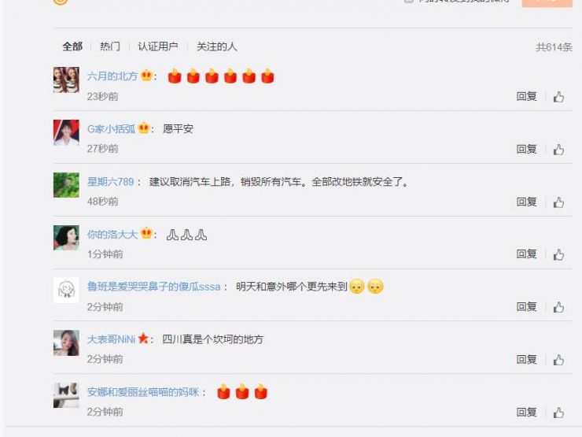Like the 愿平安 comment

click(x=558, y=150)
